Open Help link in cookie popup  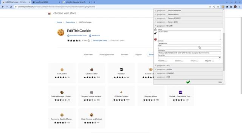220,82
